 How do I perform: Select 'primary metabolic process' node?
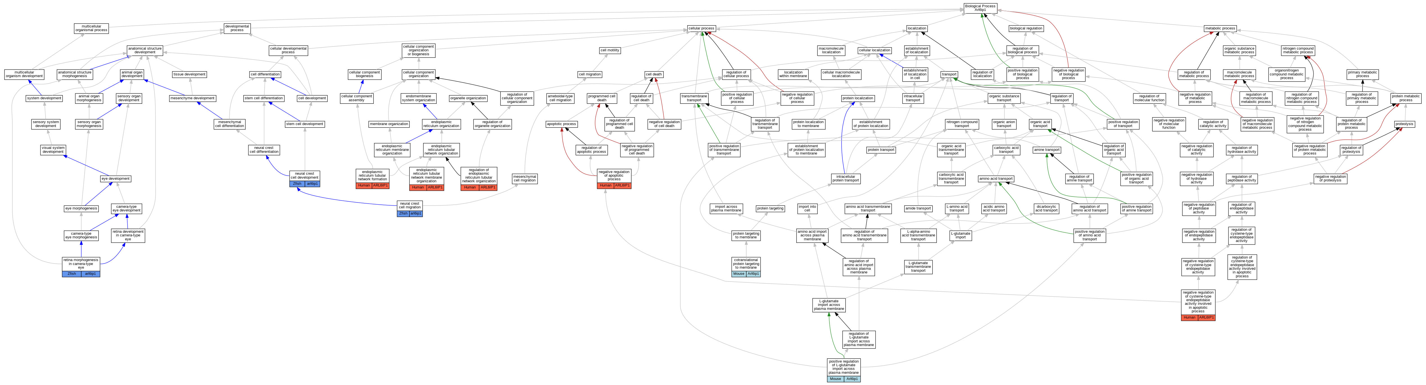point(1362,74)
